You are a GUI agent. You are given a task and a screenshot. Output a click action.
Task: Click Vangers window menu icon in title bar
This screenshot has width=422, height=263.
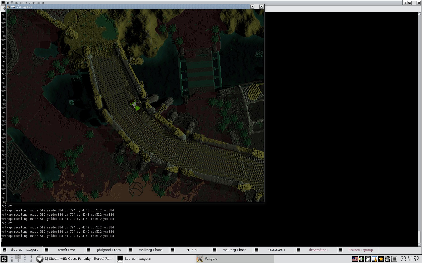click(x=9, y=7)
